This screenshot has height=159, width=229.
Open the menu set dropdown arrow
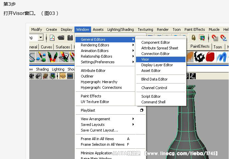pos(41,38)
